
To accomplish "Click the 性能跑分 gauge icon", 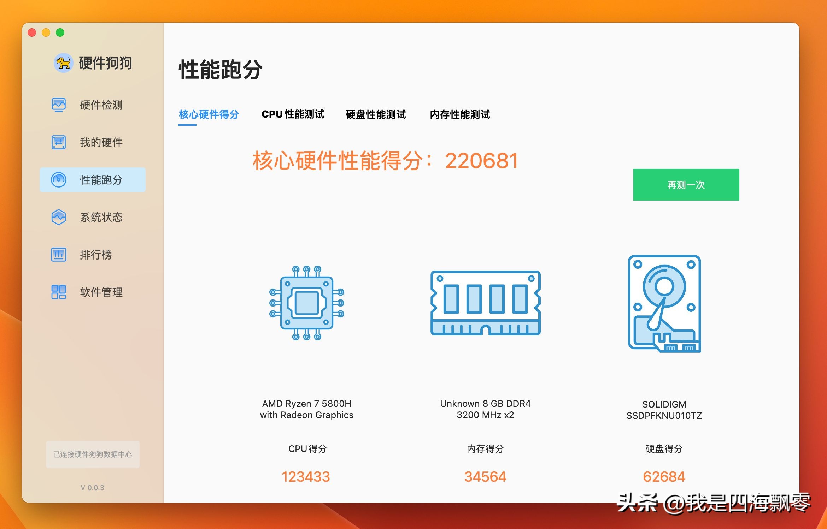I will [x=59, y=180].
